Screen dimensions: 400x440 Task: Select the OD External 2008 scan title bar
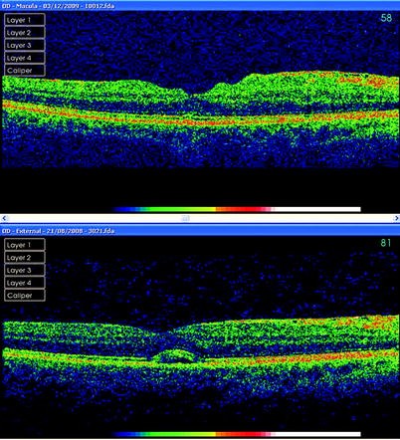(x=200, y=231)
